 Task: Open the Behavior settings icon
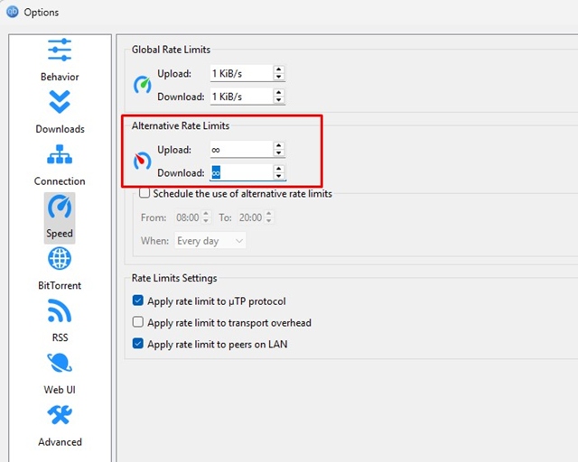point(60,51)
